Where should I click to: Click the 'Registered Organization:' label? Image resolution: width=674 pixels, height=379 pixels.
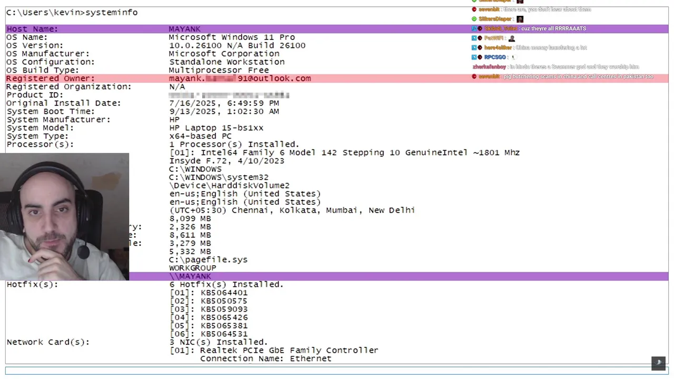[68, 86]
